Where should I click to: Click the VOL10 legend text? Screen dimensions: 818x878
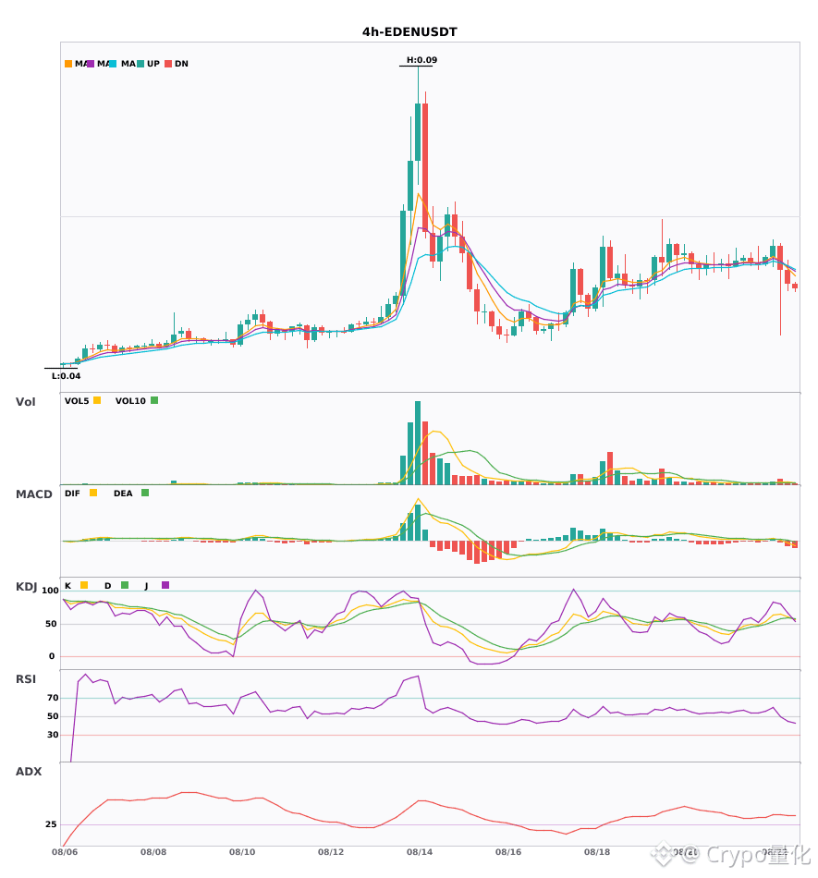130,401
